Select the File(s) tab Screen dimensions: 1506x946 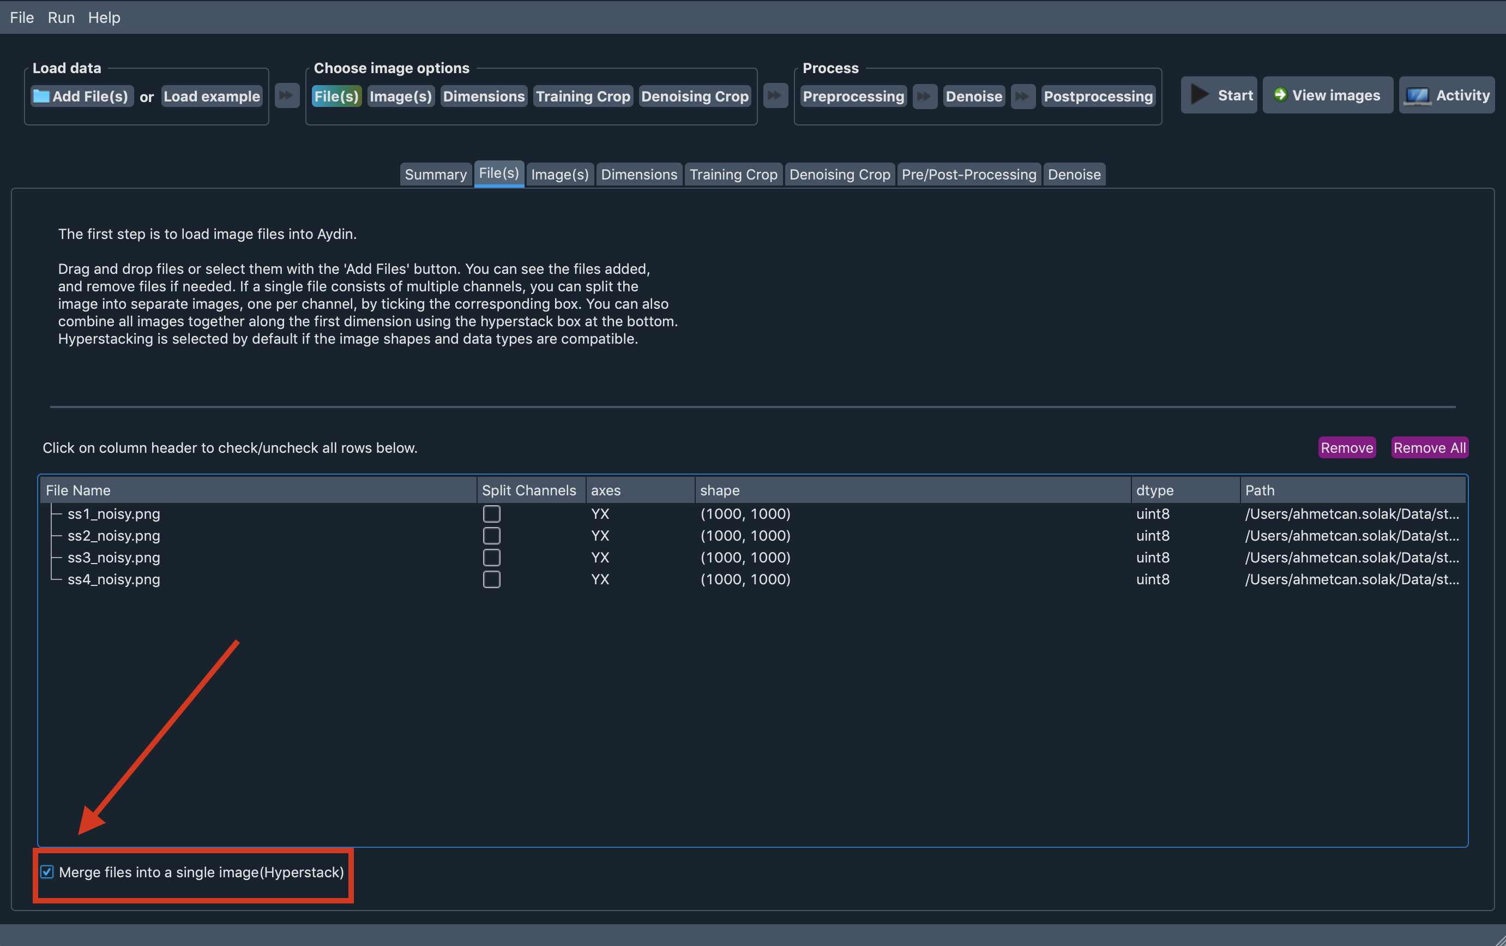tap(499, 173)
